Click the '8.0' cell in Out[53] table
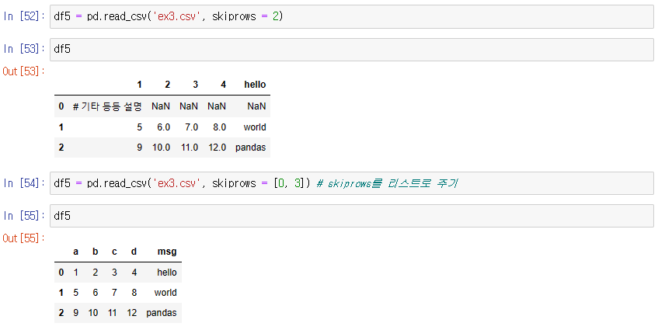 [220, 127]
